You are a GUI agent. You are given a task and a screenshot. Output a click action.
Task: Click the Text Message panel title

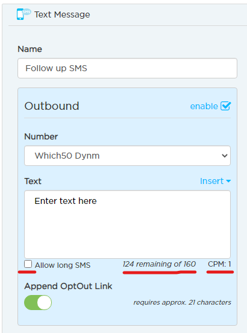pos(62,14)
